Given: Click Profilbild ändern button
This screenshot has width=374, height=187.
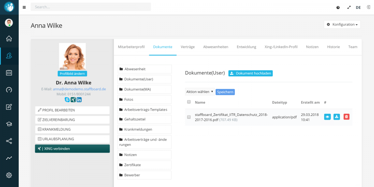Looking at the screenshot, I should point(72,73).
